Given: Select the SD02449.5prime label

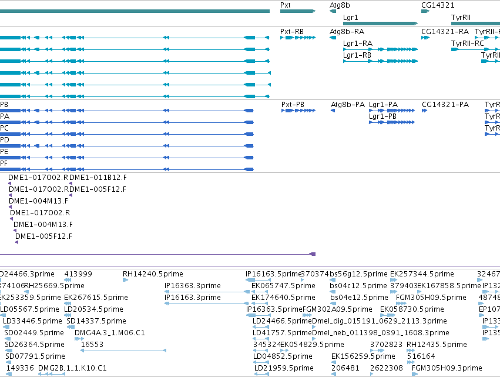Looking at the screenshot, I should [34, 333].
